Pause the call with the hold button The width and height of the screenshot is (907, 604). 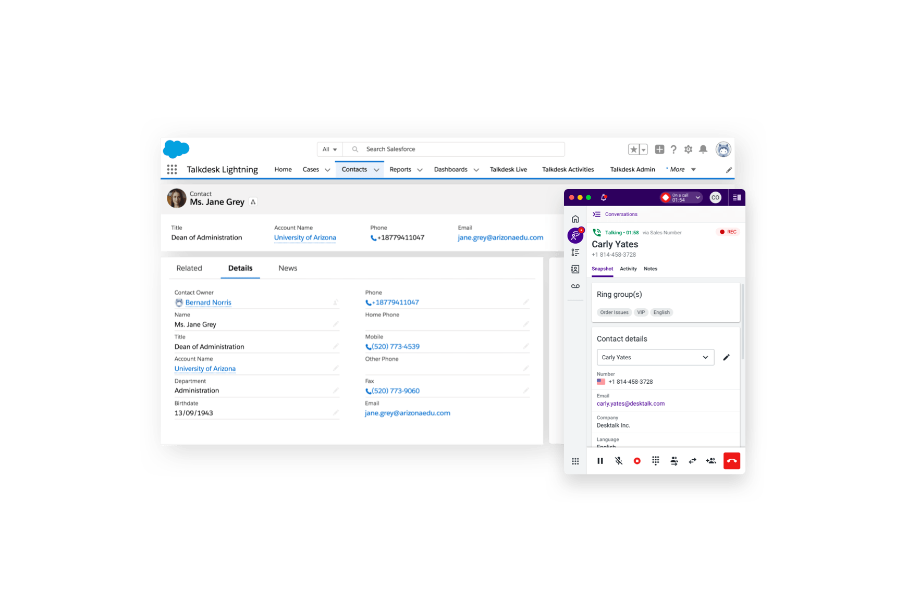600,461
